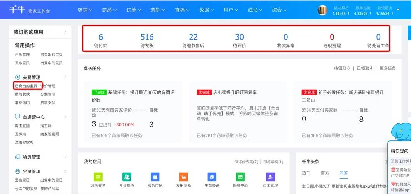This screenshot has height=194, width=411.
Task: Open 发微淘 link
Action: (21, 134)
